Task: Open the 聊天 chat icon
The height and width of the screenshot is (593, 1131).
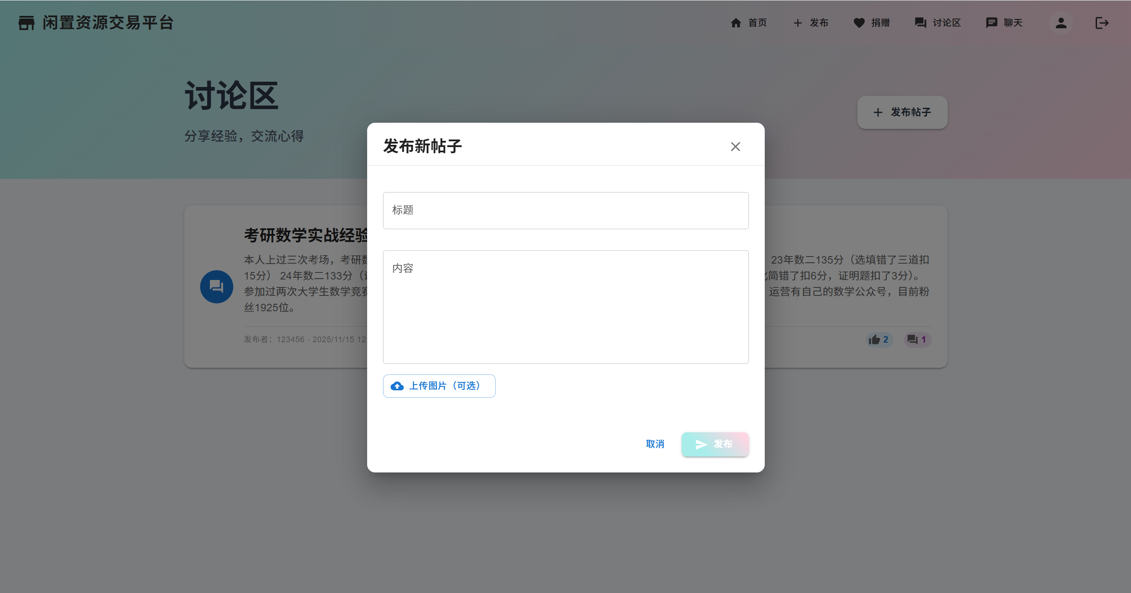Action: tap(991, 23)
